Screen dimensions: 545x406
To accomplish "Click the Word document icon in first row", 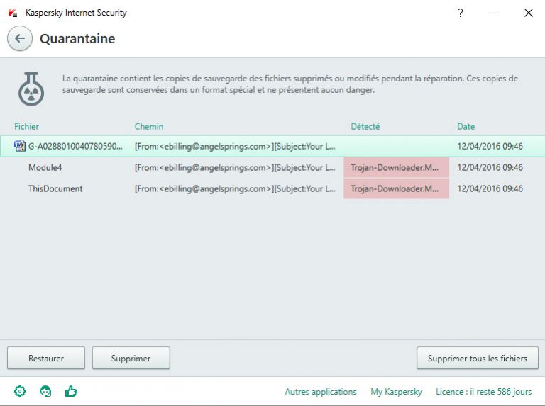I will [x=19, y=147].
